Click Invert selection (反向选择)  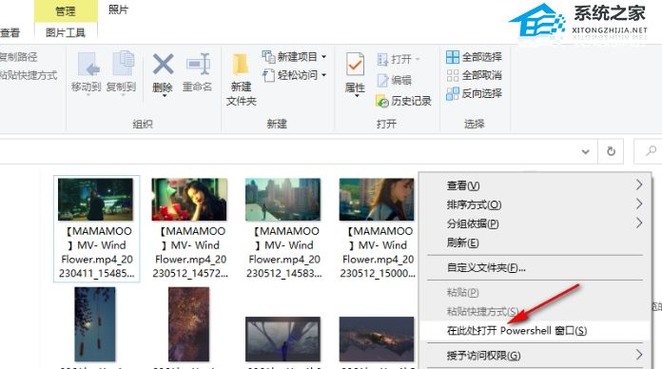[x=474, y=93]
